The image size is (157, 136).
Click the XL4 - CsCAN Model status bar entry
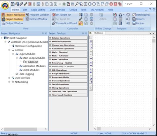(x=134, y=133)
